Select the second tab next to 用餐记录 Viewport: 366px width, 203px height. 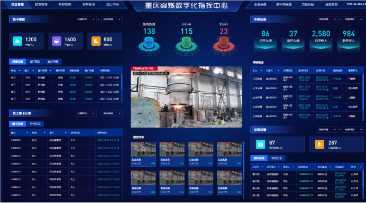pyautogui.click(x=35, y=62)
